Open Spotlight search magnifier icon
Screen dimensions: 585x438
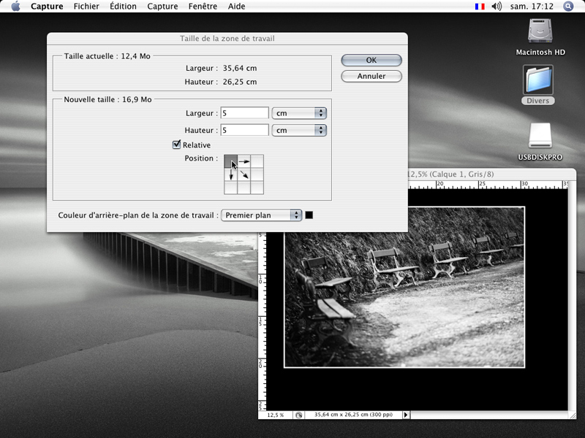pyautogui.click(x=568, y=7)
